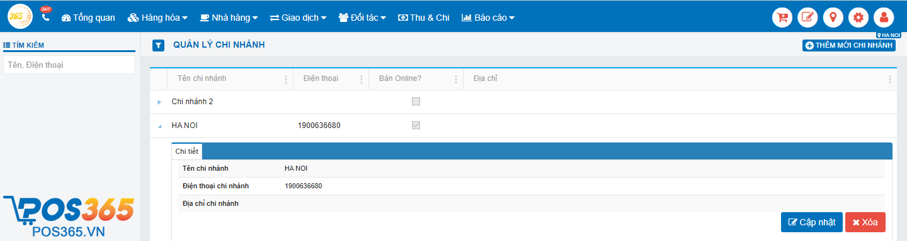Click the POS365 round logo
The width and height of the screenshot is (907, 241).
pos(20,17)
